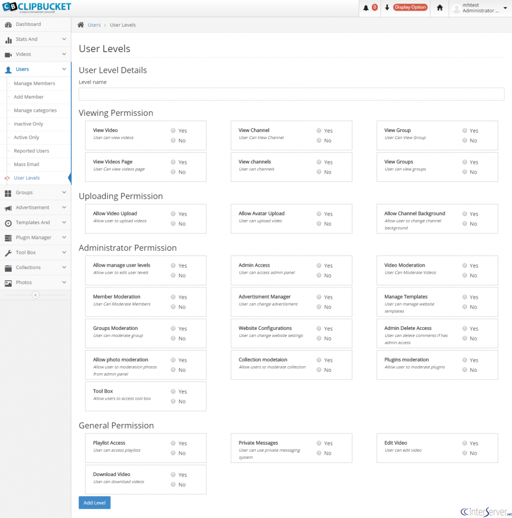This screenshot has width=512, height=518.
Task: Expand the Groups menu chevron
Action: click(64, 192)
